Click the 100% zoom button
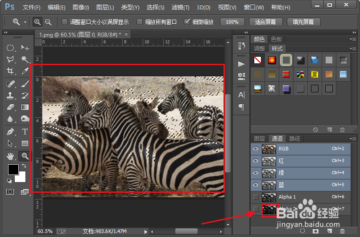The height and width of the screenshot is (237, 360). tap(232, 22)
